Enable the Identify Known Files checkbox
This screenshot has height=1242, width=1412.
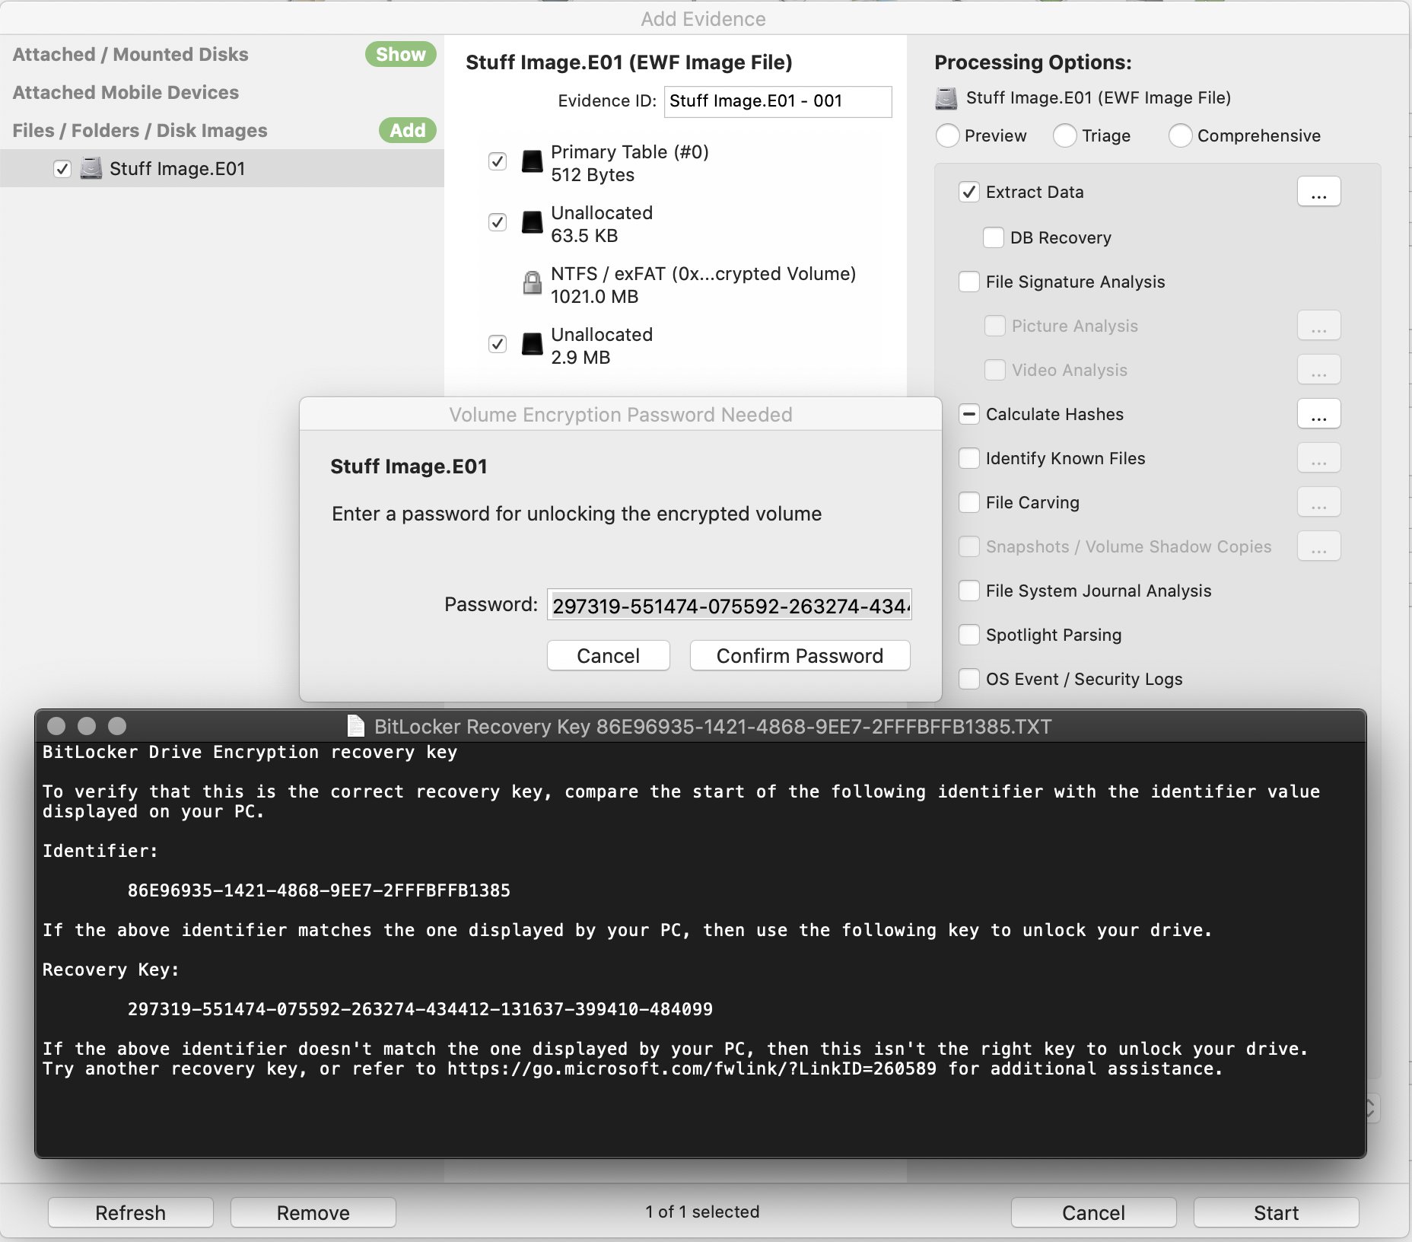(x=969, y=458)
